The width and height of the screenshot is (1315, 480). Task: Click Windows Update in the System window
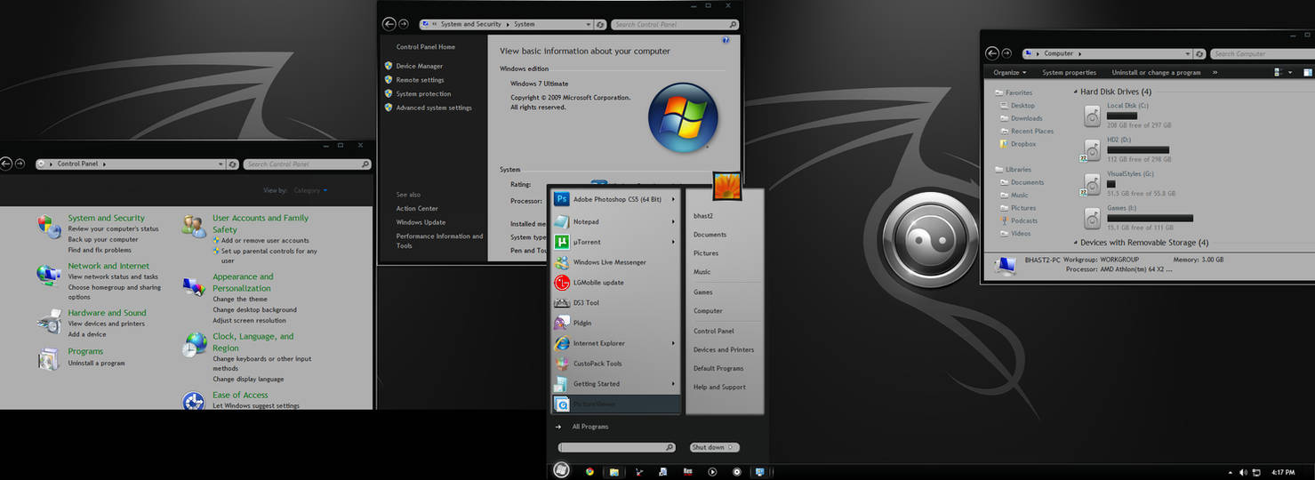point(421,222)
